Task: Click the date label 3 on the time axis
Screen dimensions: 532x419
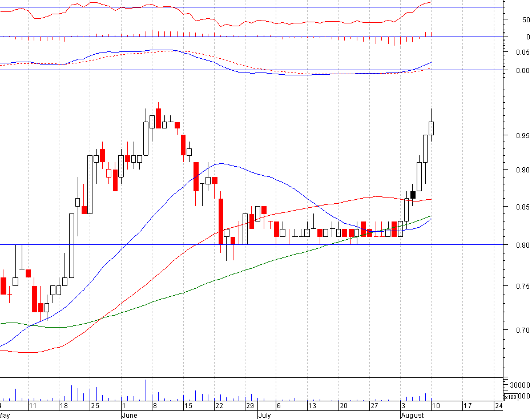Action: 403,406
